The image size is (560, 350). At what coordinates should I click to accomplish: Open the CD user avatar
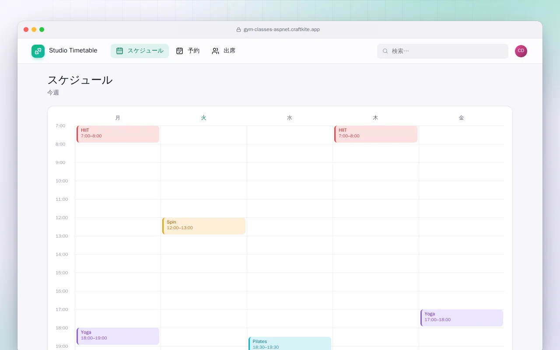coord(521,51)
